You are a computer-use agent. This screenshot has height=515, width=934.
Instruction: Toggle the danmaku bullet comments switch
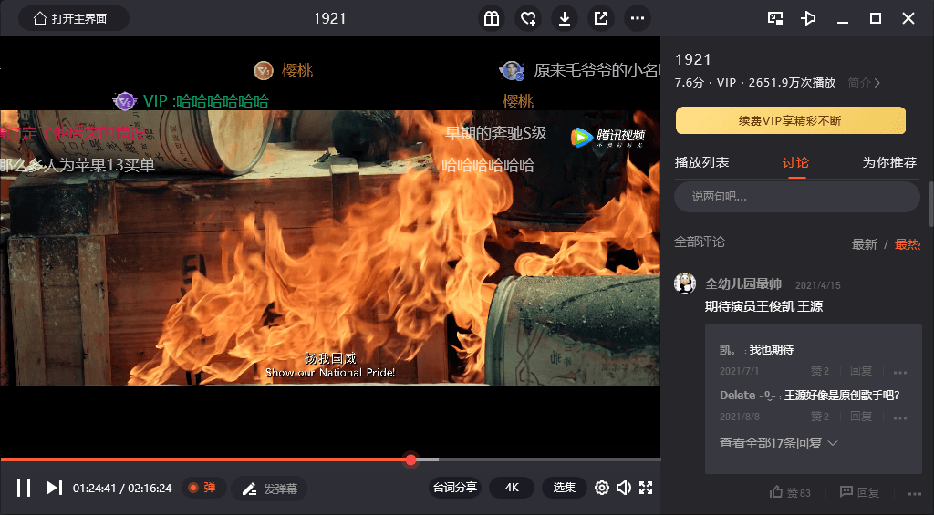(x=203, y=488)
